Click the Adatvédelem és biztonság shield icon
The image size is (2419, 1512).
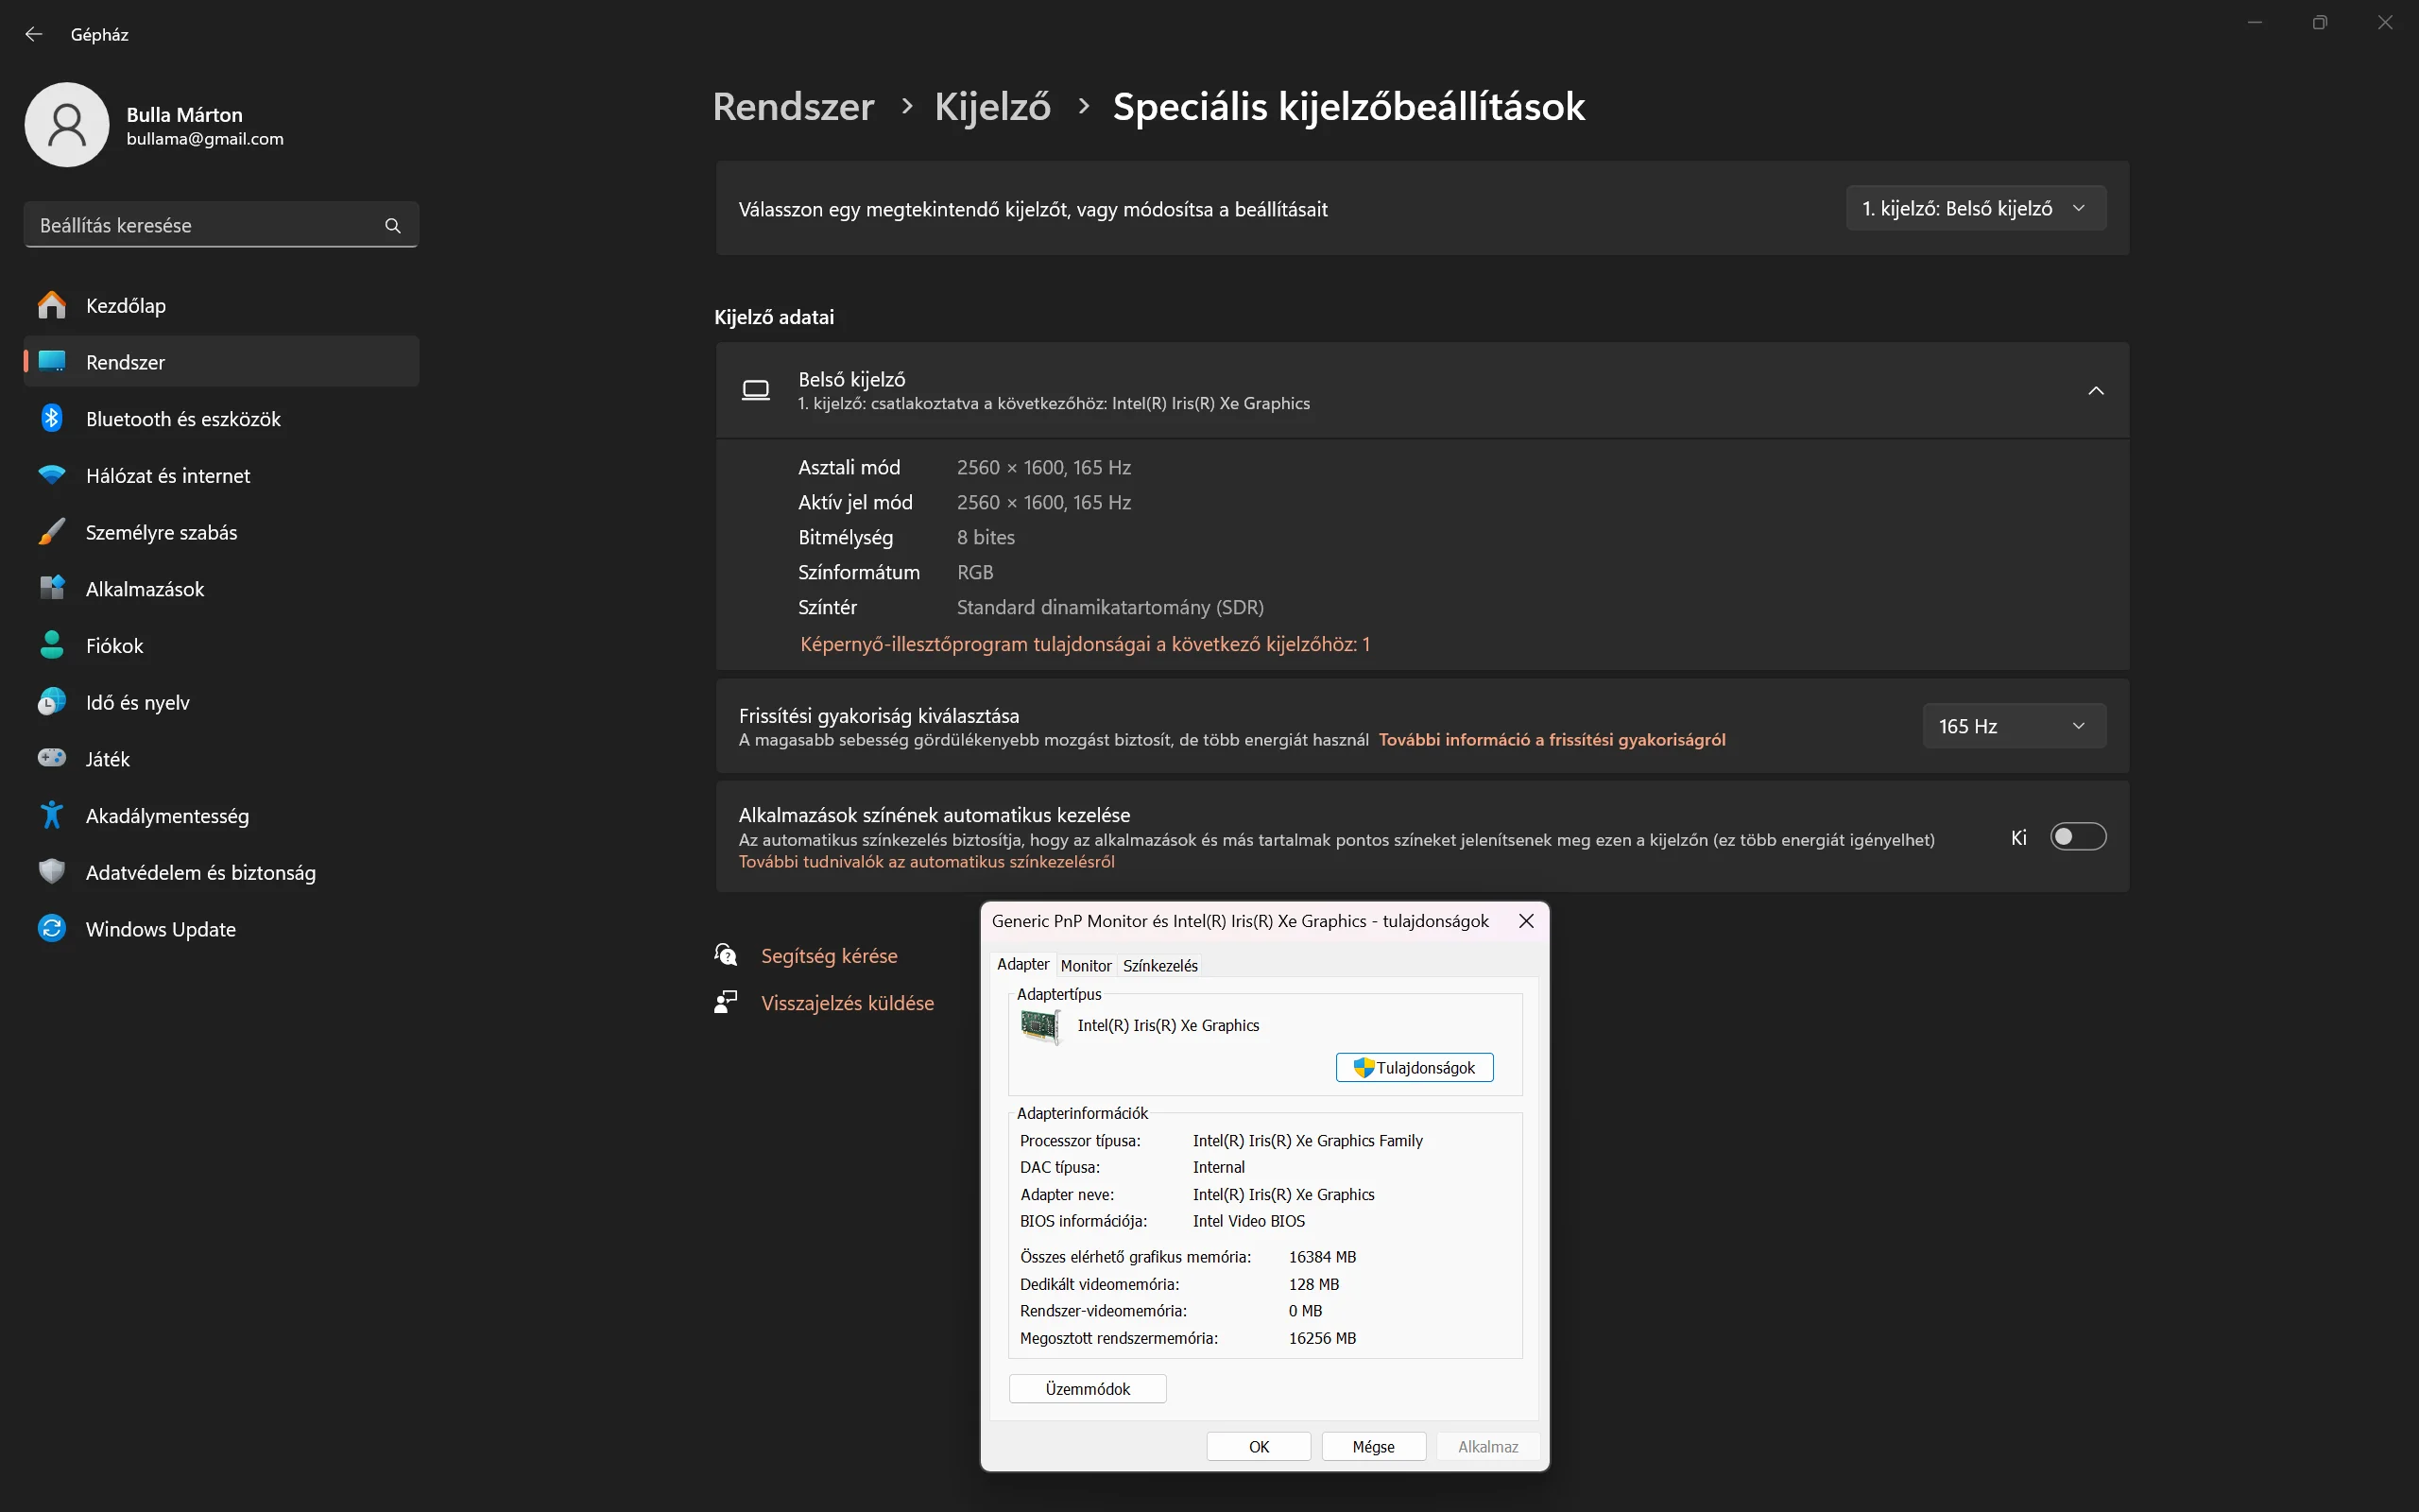click(x=52, y=871)
